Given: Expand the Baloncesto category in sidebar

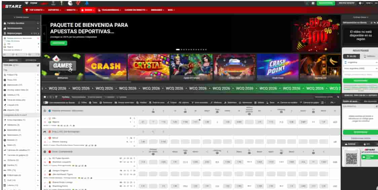Looking at the screenshot, I should pos(20,85).
